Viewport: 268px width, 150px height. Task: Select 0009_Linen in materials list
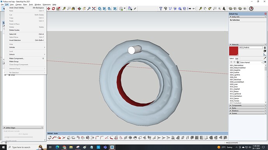pos(234,84)
